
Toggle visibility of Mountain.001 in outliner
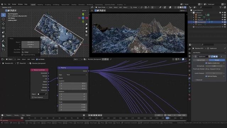click(222, 22)
